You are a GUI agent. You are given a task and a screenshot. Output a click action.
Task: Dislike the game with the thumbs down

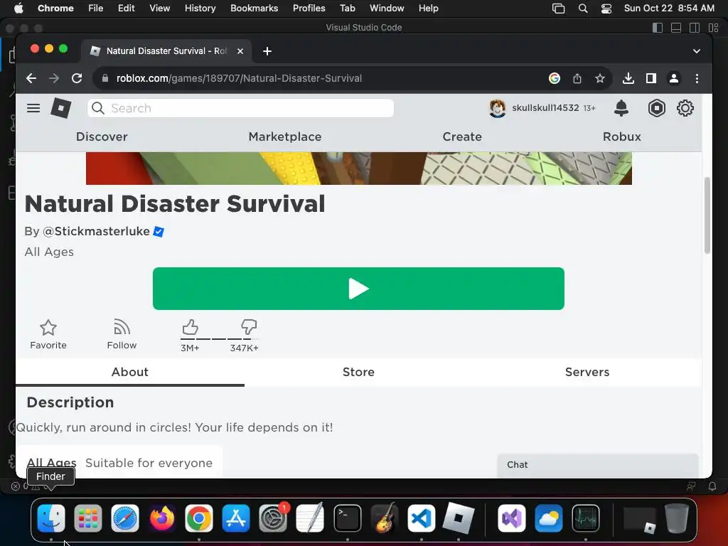249,327
